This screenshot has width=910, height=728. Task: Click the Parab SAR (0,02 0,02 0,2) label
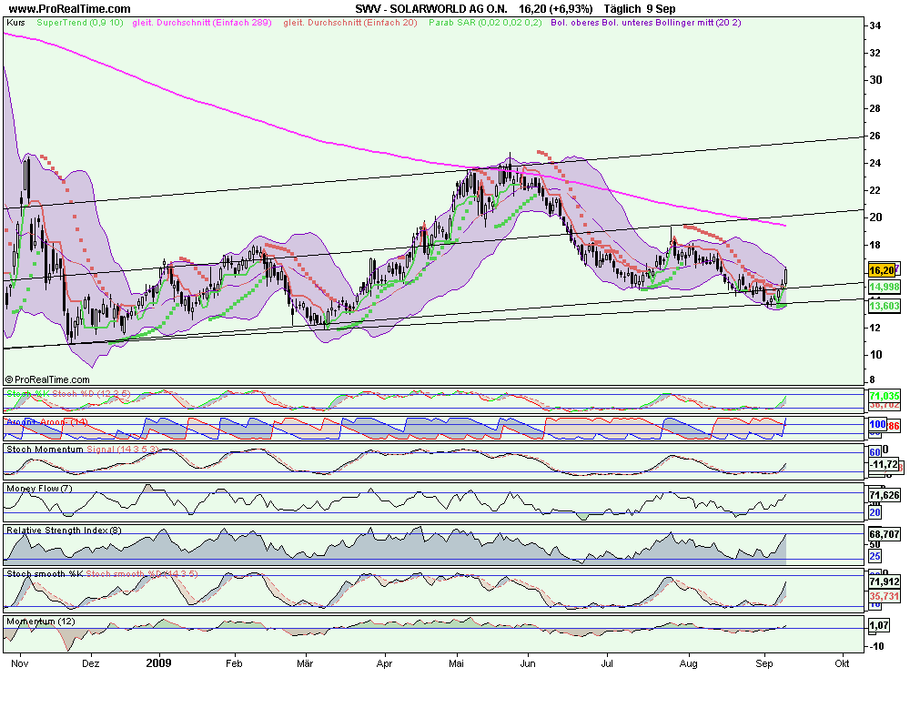point(485,23)
